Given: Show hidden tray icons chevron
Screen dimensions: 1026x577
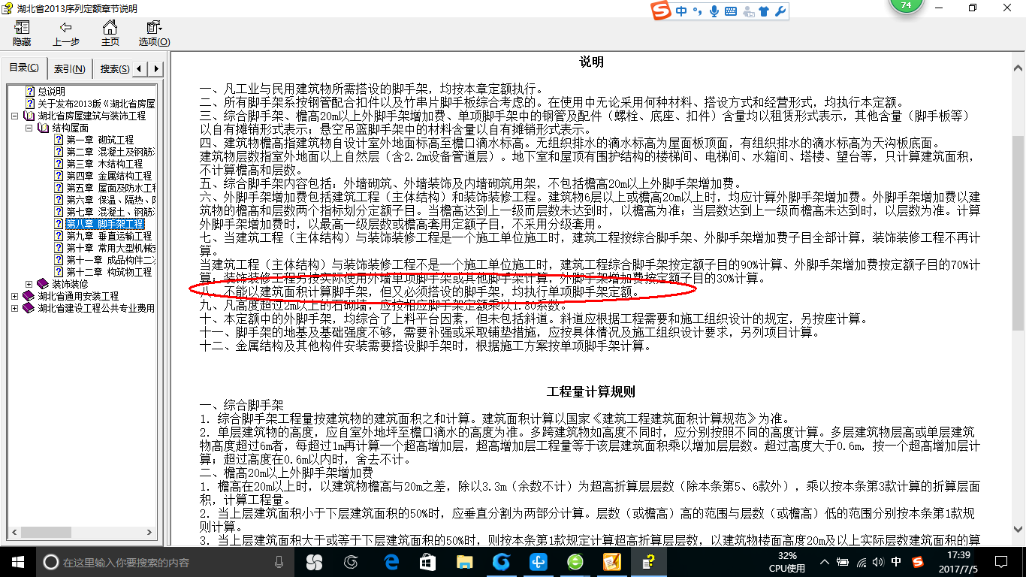Looking at the screenshot, I should click(825, 562).
